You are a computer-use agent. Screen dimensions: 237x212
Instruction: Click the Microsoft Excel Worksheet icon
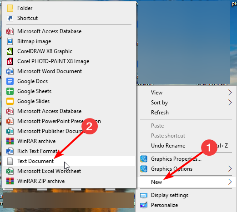click(x=10, y=171)
